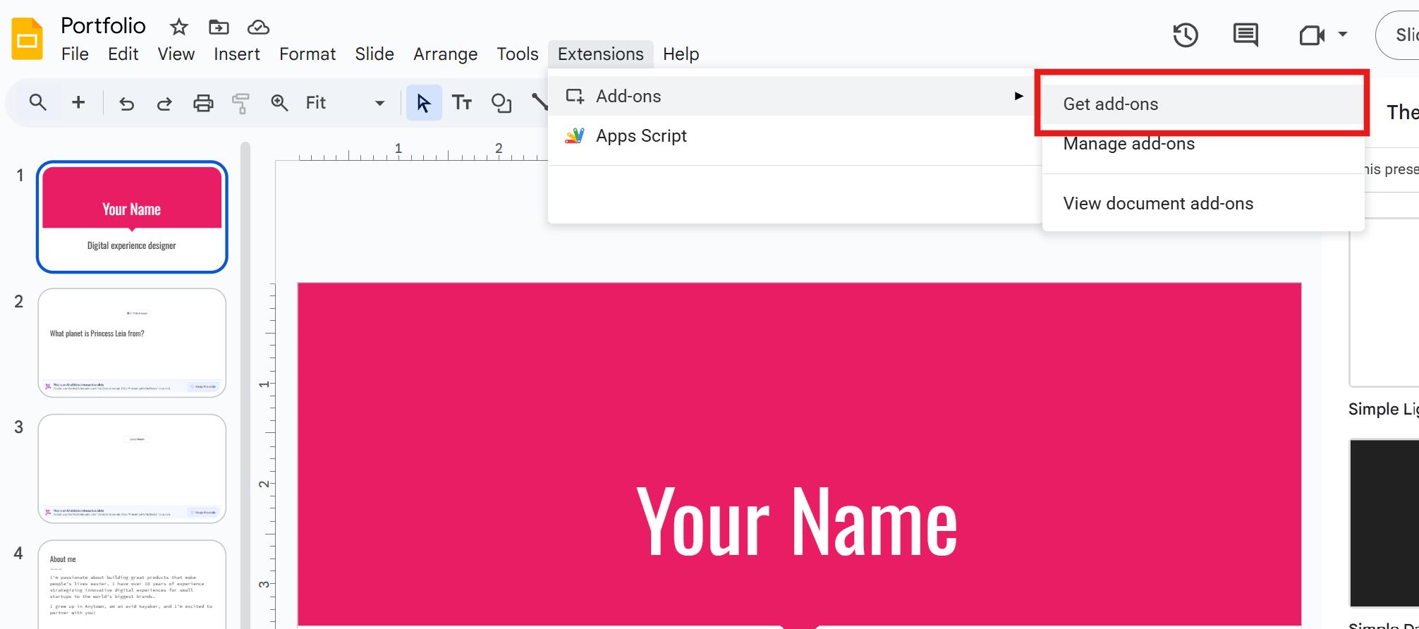The width and height of the screenshot is (1419, 629).
Task: Select the Paint format tool
Action: [x=240, y=104]
